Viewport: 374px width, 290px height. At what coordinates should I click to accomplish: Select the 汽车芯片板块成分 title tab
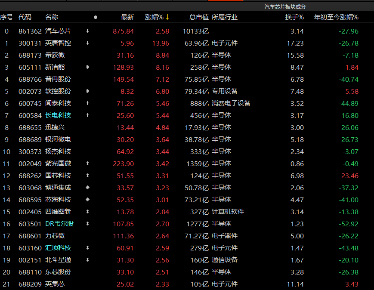285,6
